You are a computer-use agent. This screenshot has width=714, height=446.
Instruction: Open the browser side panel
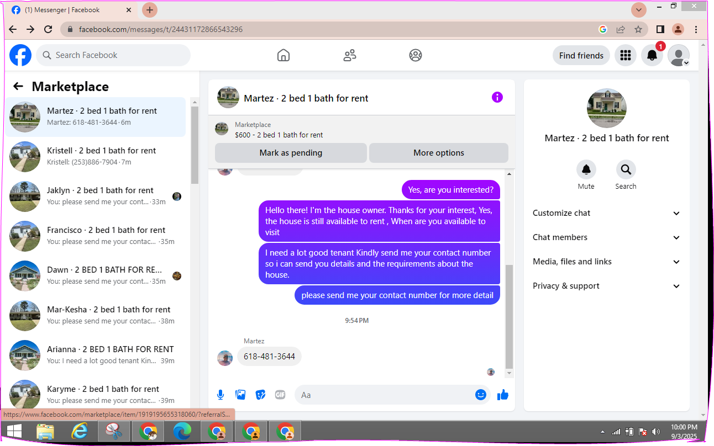660,29
